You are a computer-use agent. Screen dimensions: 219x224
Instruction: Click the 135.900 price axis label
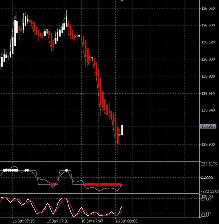208,144
